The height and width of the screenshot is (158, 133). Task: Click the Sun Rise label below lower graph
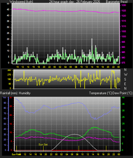pos(16,154)
